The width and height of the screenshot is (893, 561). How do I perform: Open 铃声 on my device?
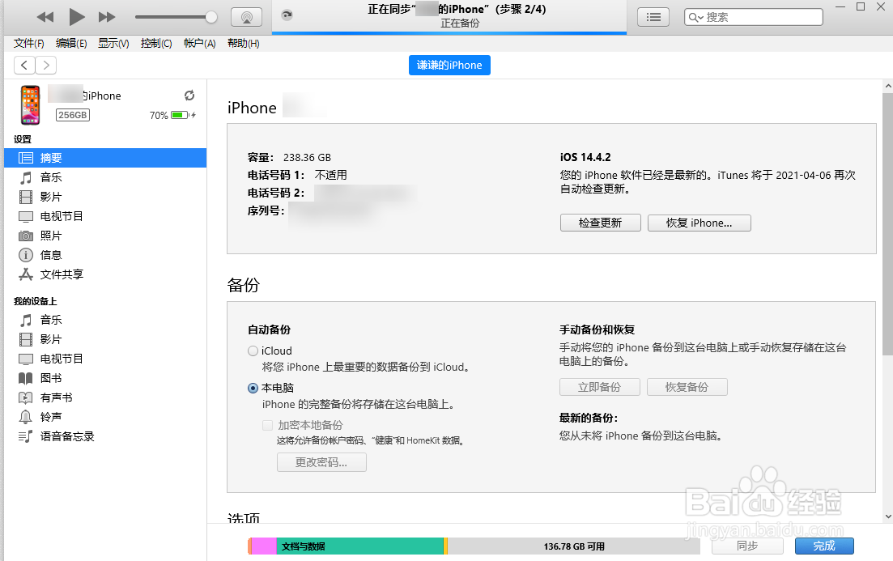coord(105,416)
